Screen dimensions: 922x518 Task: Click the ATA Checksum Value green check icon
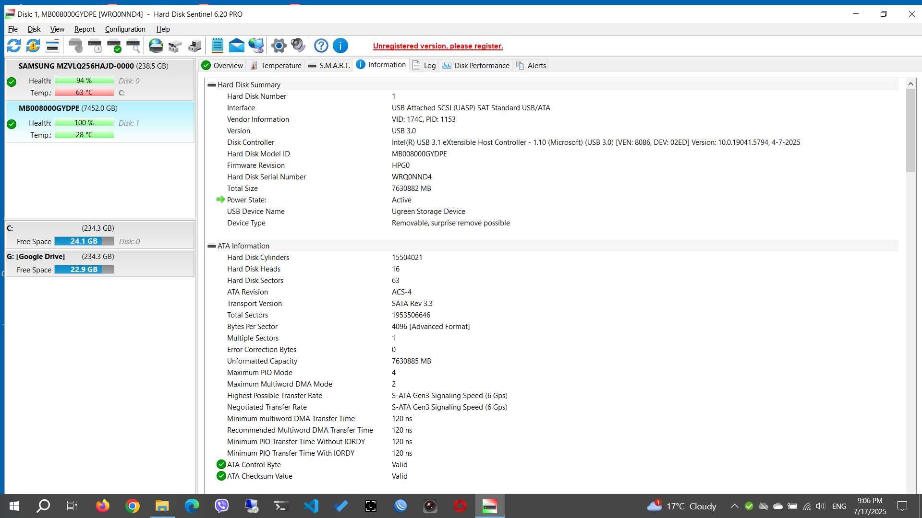coord(221,476)
